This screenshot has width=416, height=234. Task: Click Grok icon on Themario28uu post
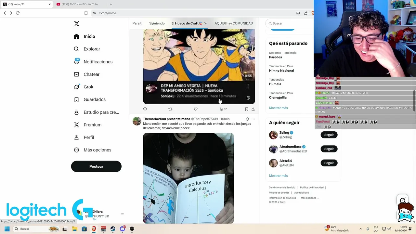247,119
